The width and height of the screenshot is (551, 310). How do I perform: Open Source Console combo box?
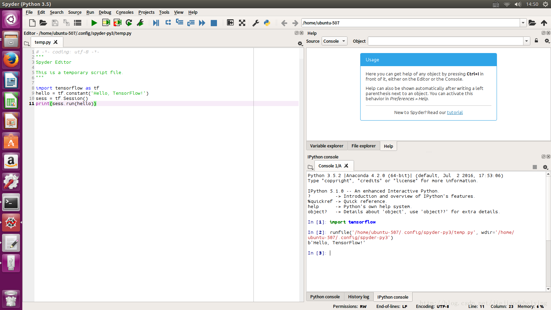point(334,41)
